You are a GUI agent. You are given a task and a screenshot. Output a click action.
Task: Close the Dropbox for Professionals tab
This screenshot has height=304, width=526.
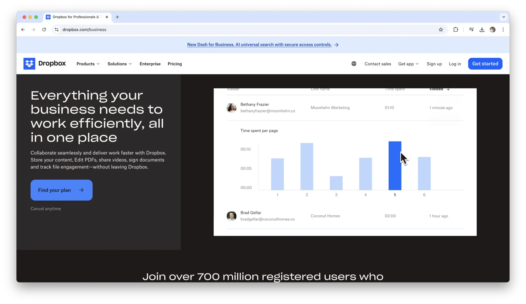[x=107, y=17]
